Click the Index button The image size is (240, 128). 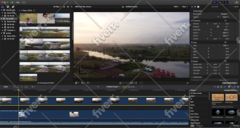(x=6, y=87)
